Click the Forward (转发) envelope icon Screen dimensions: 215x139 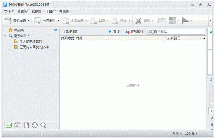tap(115, 21)
